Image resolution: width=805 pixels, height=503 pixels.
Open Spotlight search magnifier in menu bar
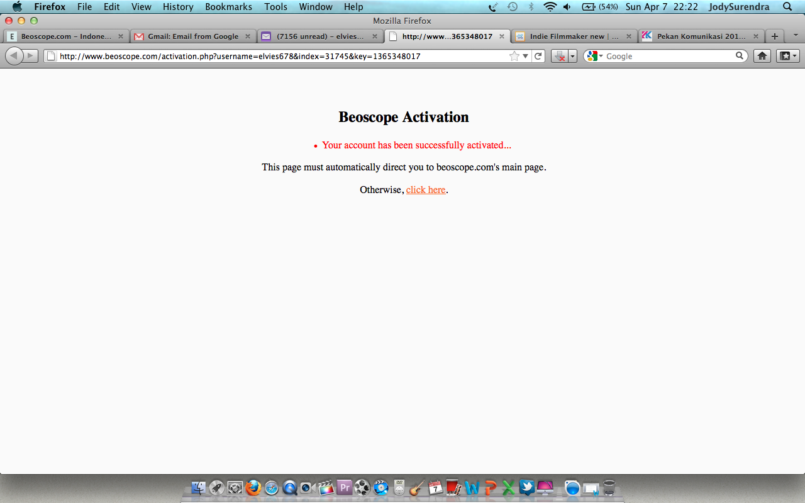coord(787,7)
